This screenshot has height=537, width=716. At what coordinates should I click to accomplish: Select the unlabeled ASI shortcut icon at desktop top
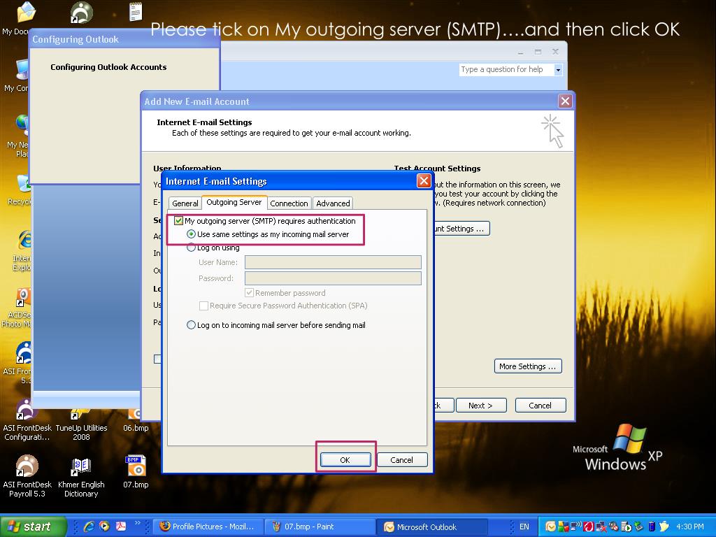tap(81, 13)
